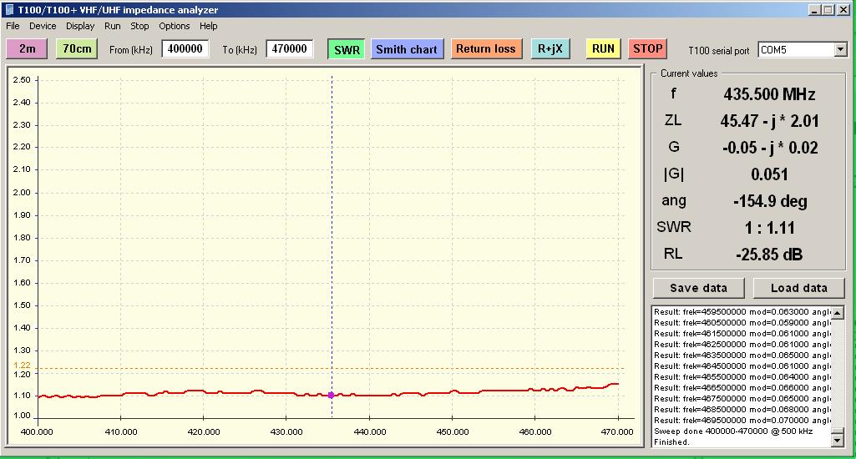Click the Save data button
Image resolution: width=856 pixels, height=459 pixels.
(698, 288)
